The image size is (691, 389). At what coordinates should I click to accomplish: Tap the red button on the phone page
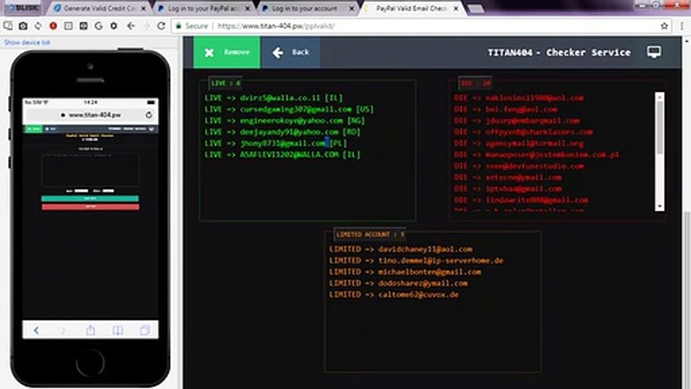point(90,207)
